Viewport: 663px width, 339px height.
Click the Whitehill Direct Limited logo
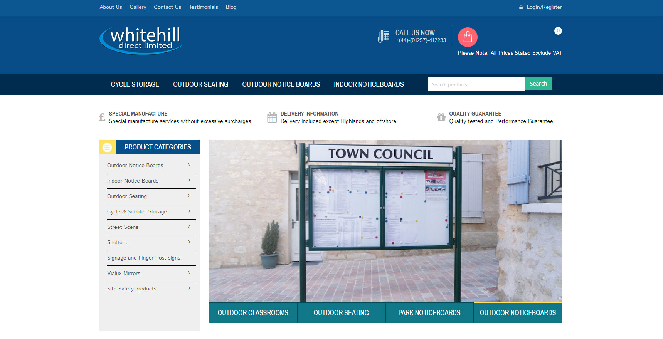(x=141, y=40)
